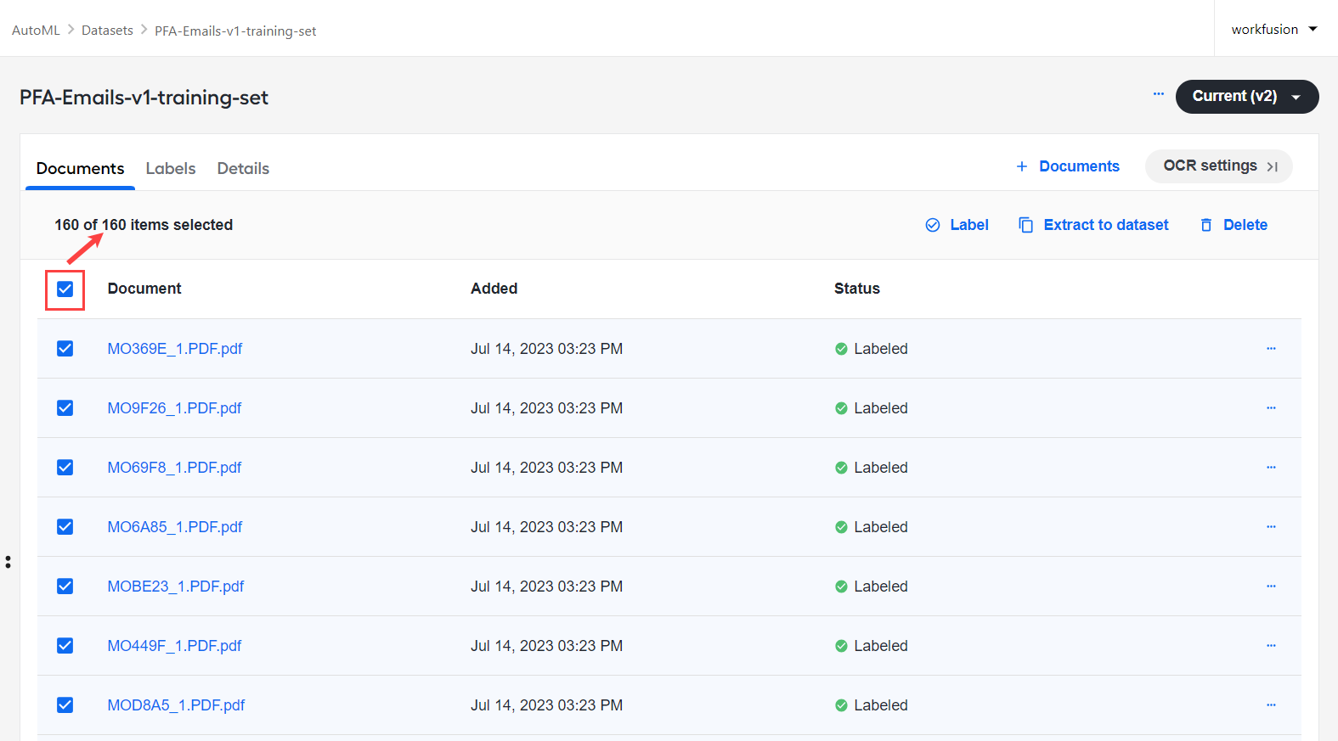Click green Labeled status icon for MO6A85_1.PDF.pdf
Screen dimensions: 1338x741
click(x=841, y=527)
